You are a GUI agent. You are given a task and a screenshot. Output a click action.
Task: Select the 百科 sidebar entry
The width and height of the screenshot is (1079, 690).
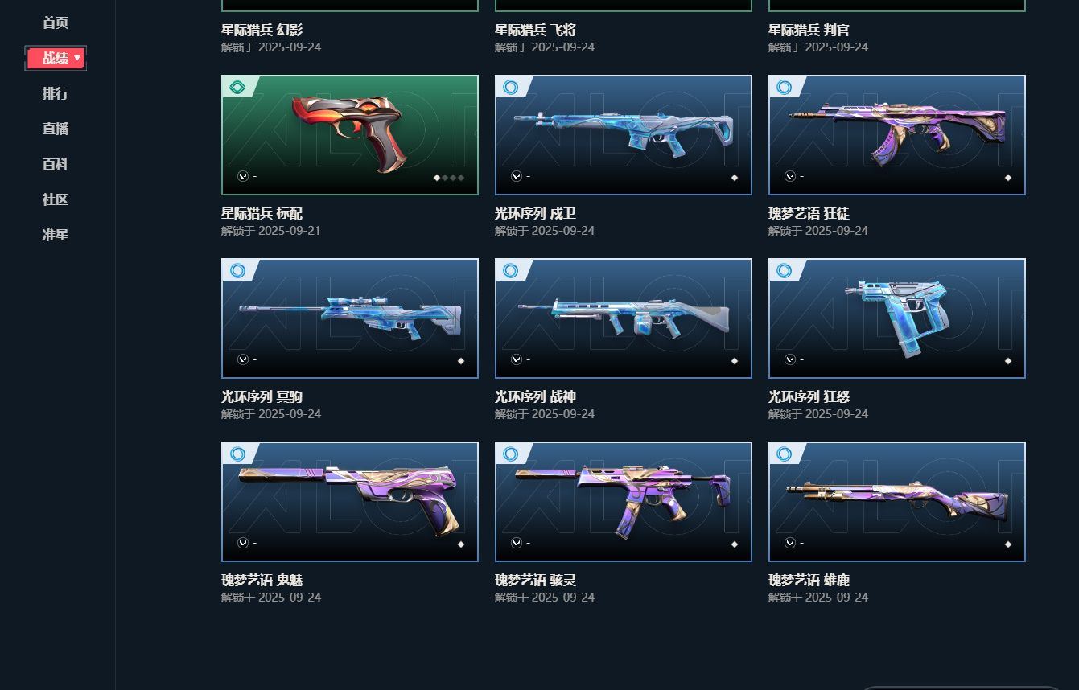click(x=56, y=164)
